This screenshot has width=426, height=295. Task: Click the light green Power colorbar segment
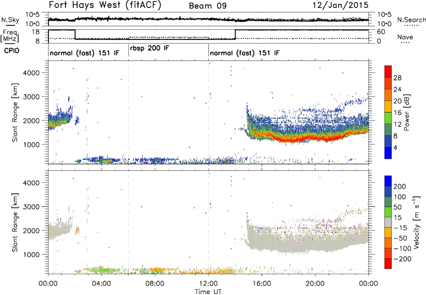[388, 118]
